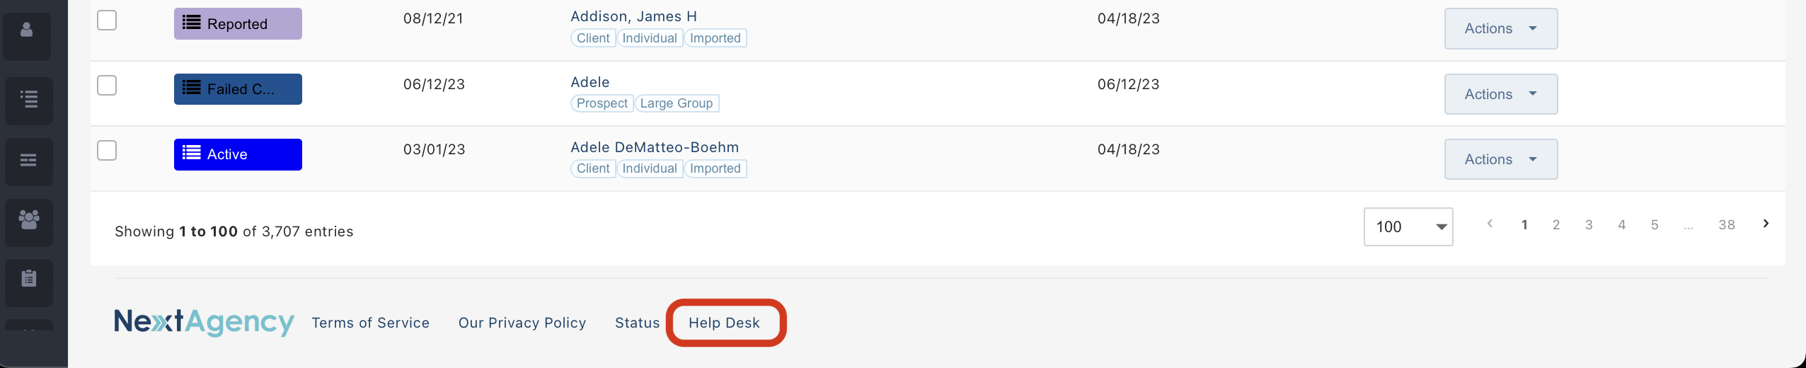
Task: Check the Addison, James H row checkbox
Action: [x=107, y=20]
